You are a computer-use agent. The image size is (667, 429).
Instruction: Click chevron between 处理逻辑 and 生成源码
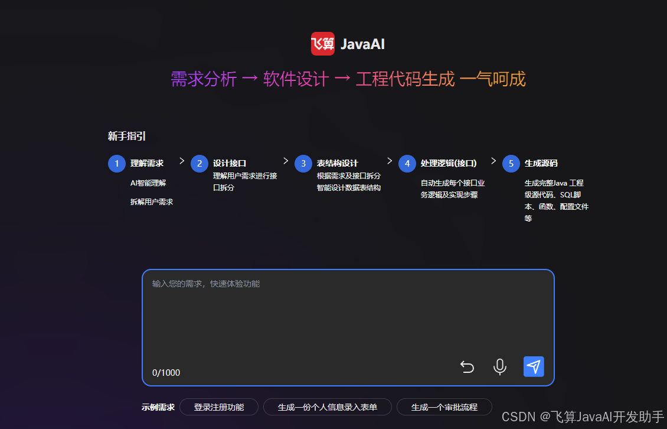493,161
